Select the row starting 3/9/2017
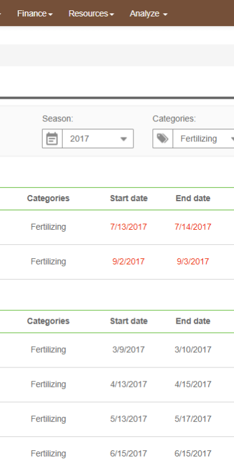 [x=117, y=350]
